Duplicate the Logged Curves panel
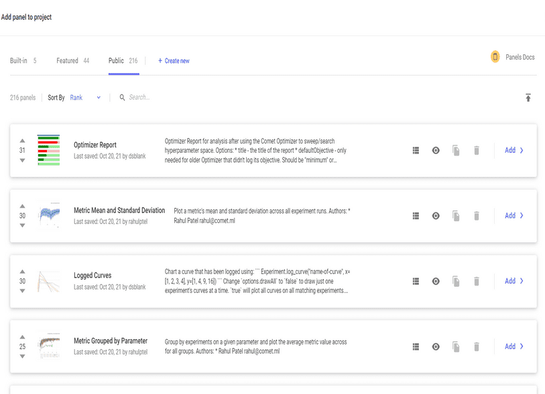The width and height of the screenshot is (545, 394). pyautogui.click(x=456, y=281)
